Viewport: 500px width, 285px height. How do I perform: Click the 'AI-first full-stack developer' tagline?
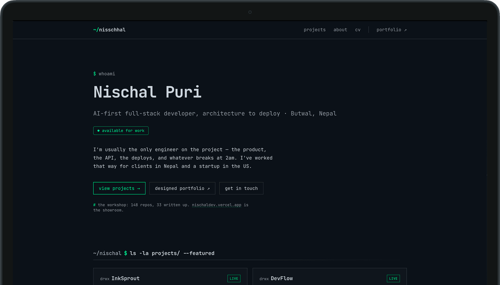click(215, 114)
